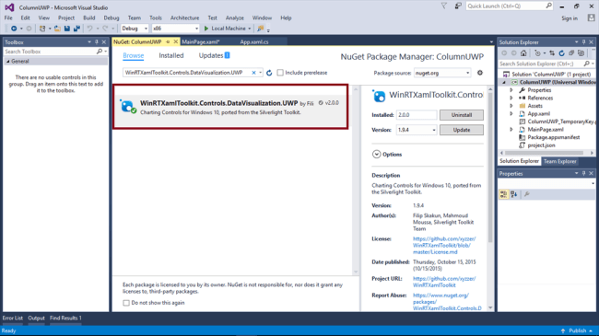Click the Navigate Backward toolbar icon
Screen dimensions: 599x336
coord(14,29)
